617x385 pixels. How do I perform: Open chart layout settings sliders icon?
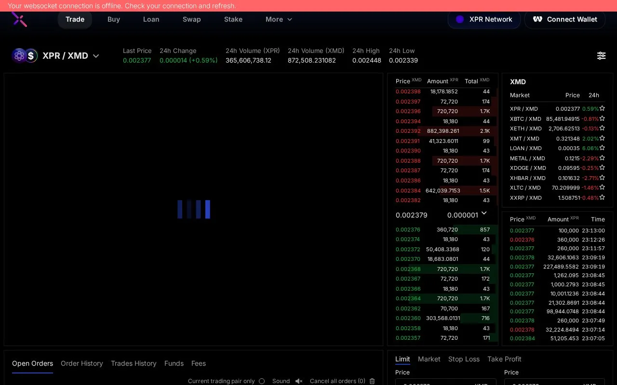point(602,56)
